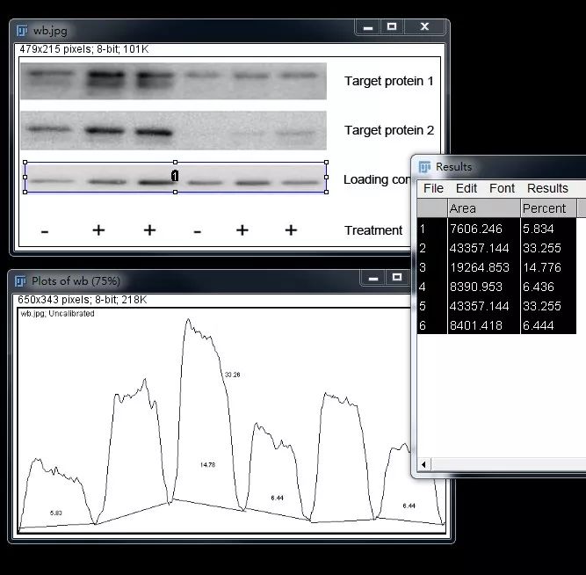The width and height of the screenshot is (586, 575).
Task: Click the 33.26 peak label in plot
Action: click(232, 375)
